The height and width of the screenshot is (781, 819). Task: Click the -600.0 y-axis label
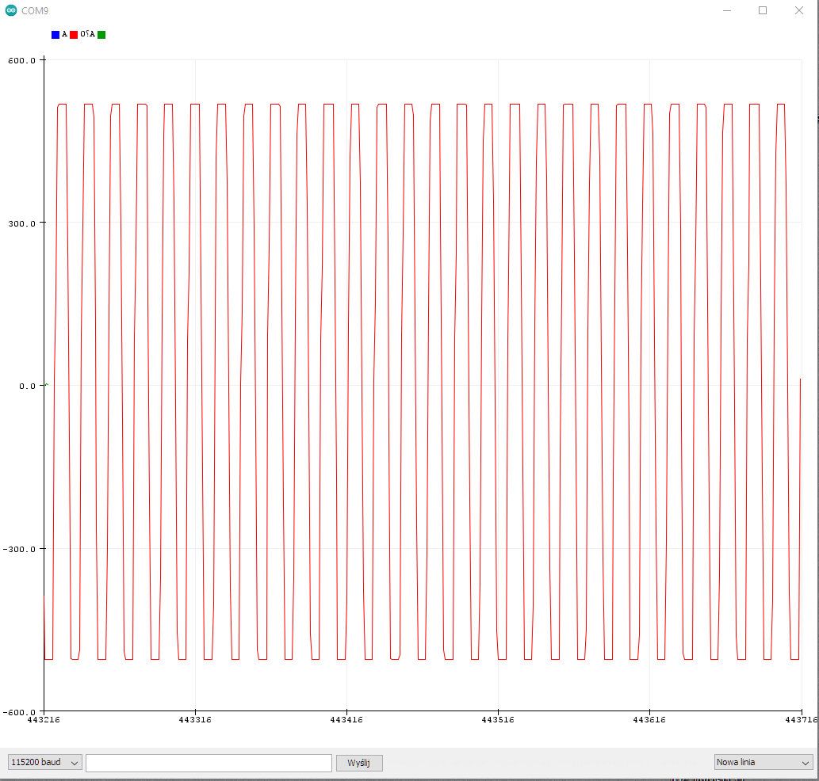coord(19,712)
